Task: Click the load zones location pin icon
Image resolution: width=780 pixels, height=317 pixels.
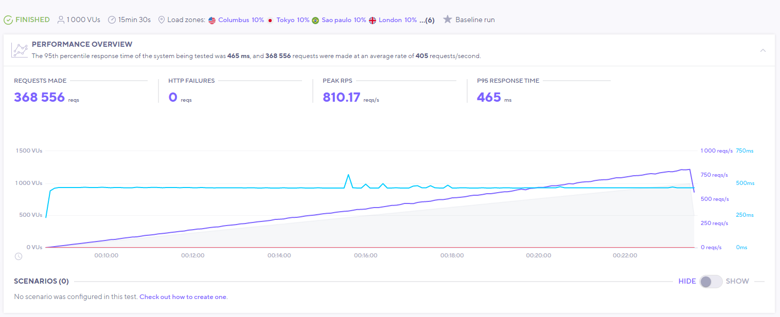Action: pos(162,20)
